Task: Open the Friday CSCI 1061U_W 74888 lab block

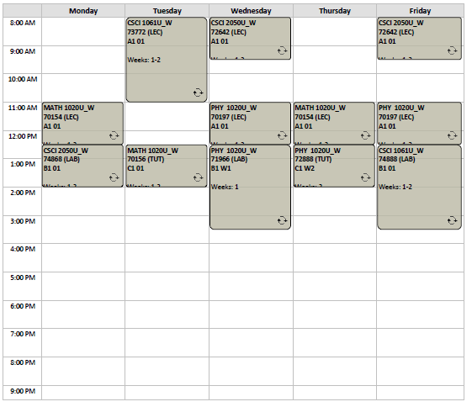Action: [x=419, y=188]
